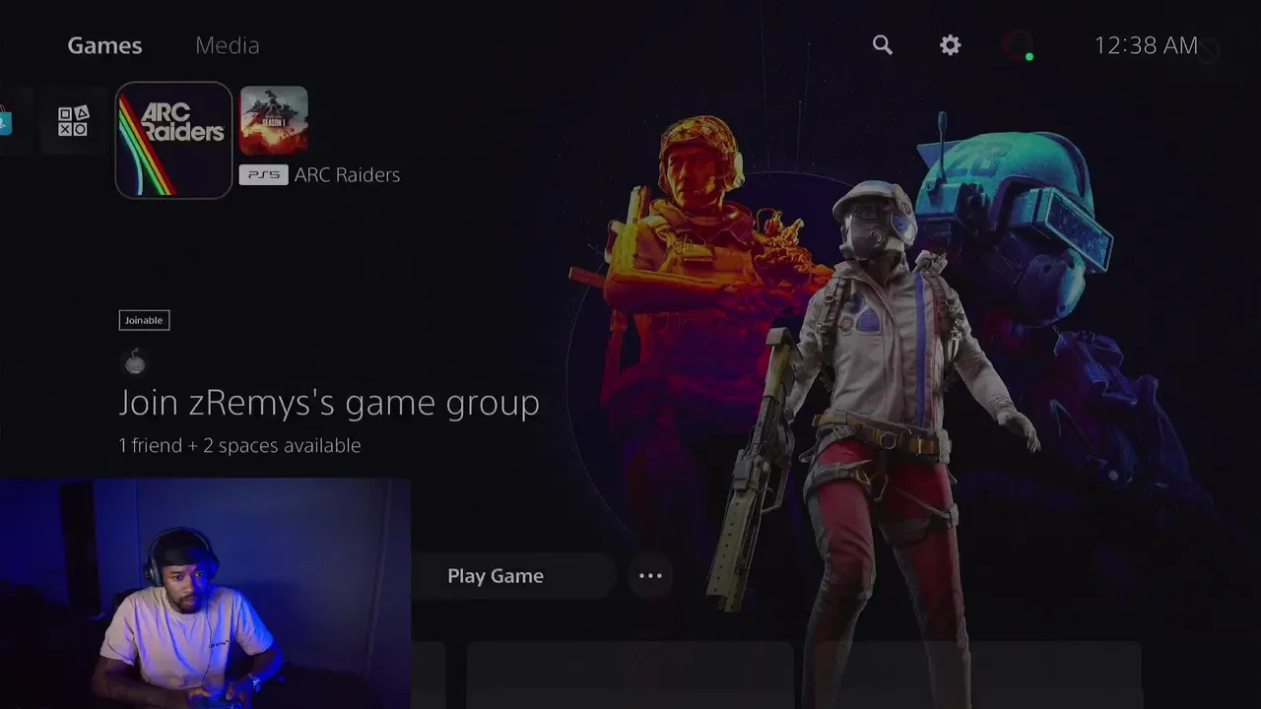The height and width of the screenshot is (709, 1261).
Task: Select Join zRemys's game group heading
Action: click(329, 403)
